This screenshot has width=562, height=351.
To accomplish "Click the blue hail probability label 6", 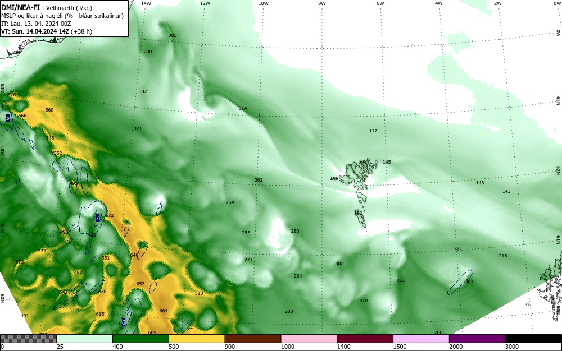I will [124, 322].
